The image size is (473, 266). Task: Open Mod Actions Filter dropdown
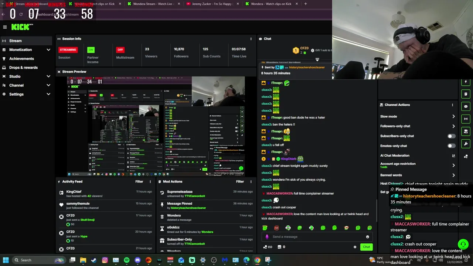tap(240, 182)
